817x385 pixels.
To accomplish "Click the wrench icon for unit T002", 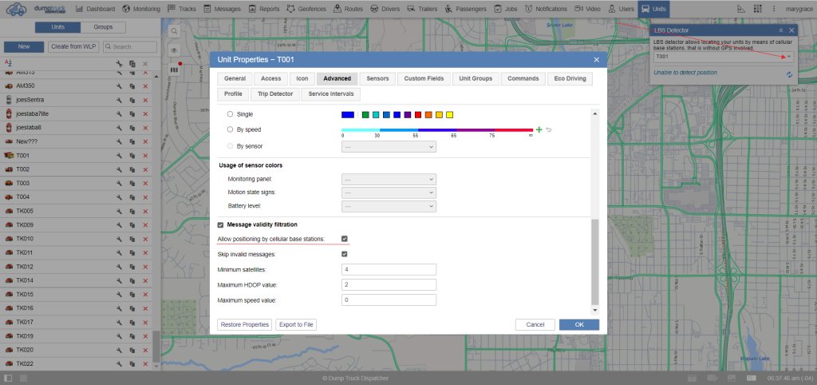I will coord(118,169).
